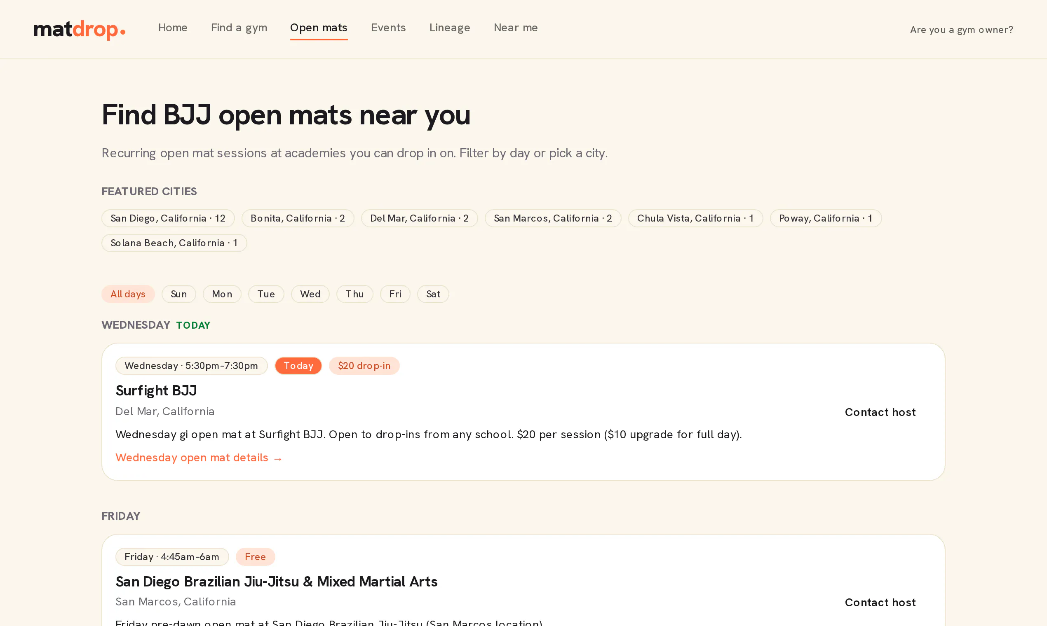Filter open mats by Fri
This screenshot has height=626, width=1047.
point(395,294)
